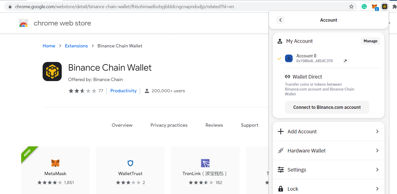Click the back arrow in Account panel
The height and width of the screenshot is (194, 397).
[280, 20]
